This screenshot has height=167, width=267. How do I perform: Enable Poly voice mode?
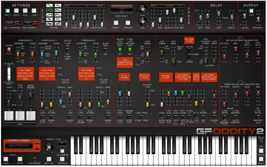(x=8, y=11)
